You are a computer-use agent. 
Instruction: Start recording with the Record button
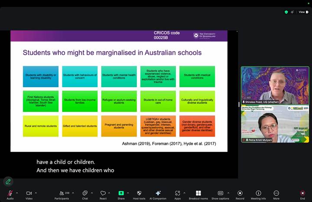pos(240,193)
